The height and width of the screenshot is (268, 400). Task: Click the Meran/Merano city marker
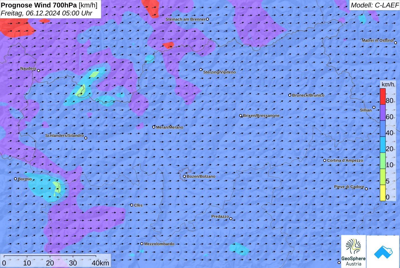[154, 127]
